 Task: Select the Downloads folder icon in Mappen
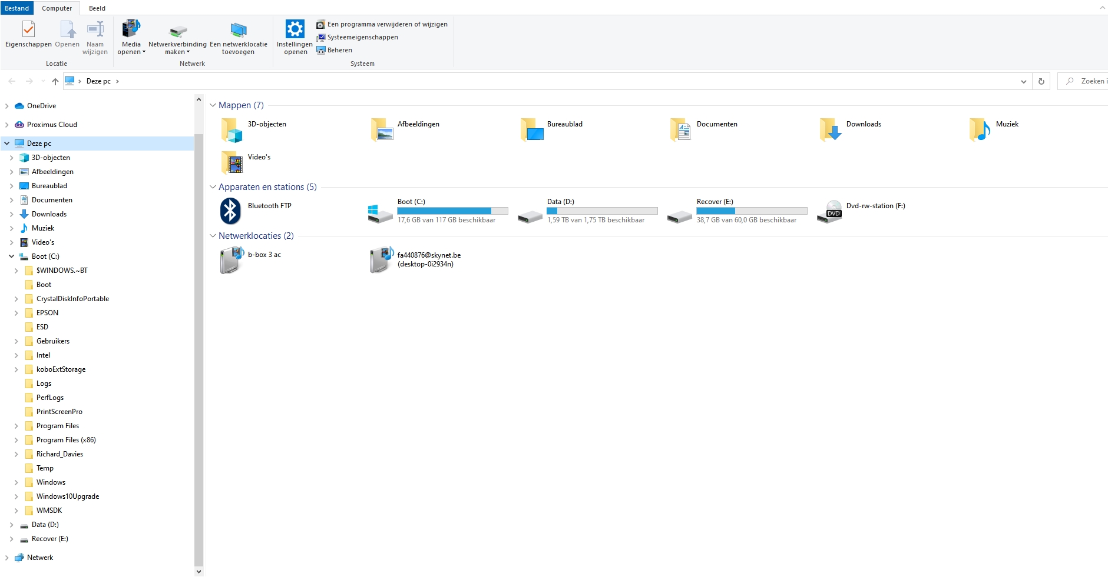point(831,129)
